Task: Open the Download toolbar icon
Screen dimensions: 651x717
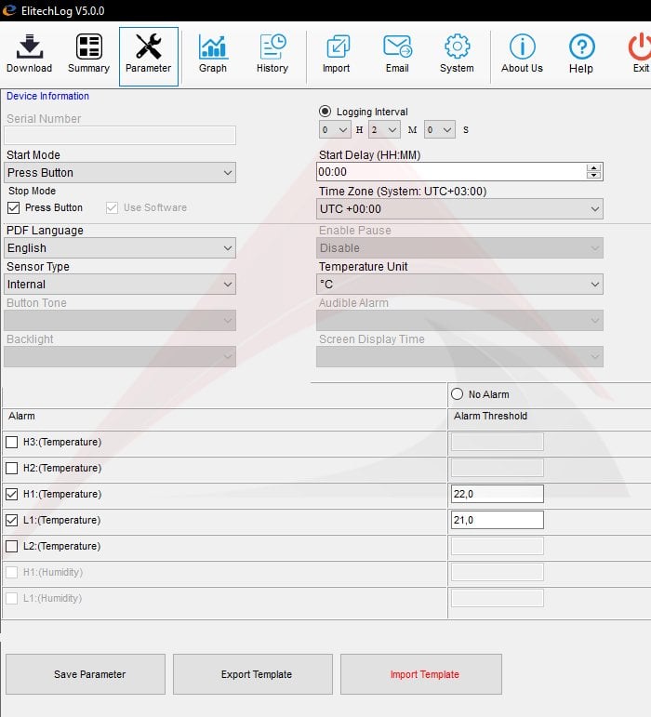Action: (29, 47)
